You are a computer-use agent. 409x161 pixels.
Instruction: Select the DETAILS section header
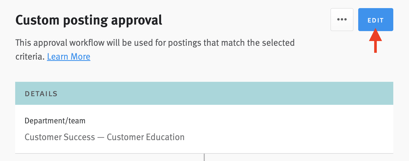tap(41, 93)
